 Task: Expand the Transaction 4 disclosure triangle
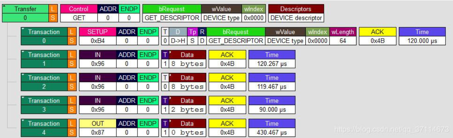pyautogui.click(x=23, y=120)
